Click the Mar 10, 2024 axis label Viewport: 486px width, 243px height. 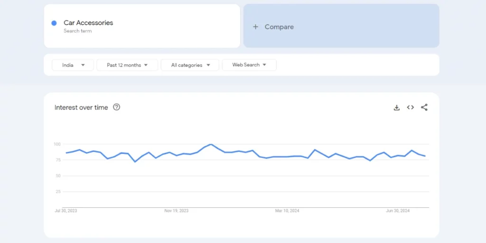click(287, 211)
